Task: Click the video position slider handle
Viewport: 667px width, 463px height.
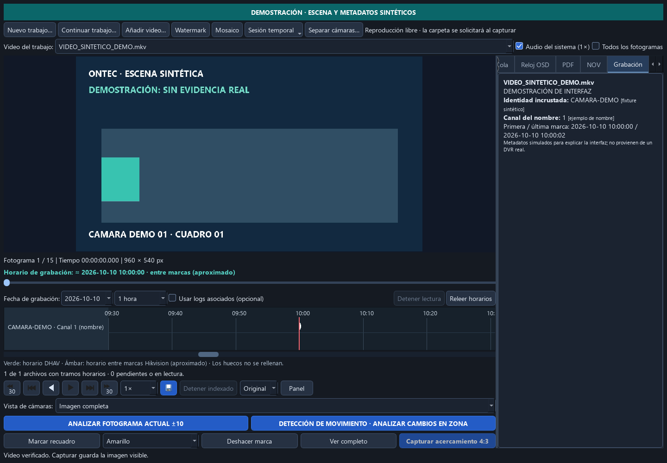Action: click(6, 282)
